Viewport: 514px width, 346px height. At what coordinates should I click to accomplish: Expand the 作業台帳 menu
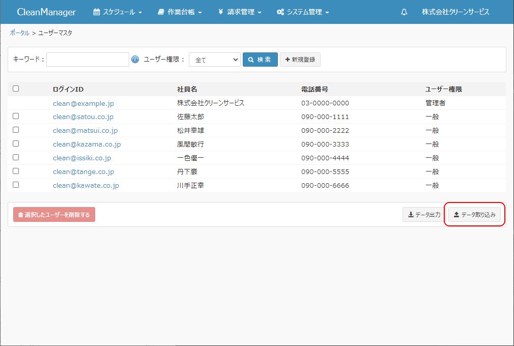(x=180, y=12)
